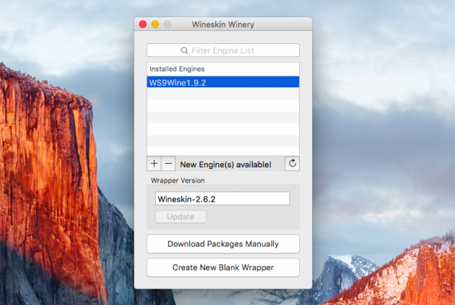Screen dimensions: 455x305
Task: Focus the Filter Engine List search field
Action: coord(223,50)
